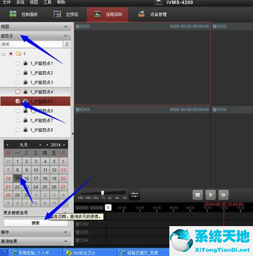Click the magnifier search icon

click(67, 44)
